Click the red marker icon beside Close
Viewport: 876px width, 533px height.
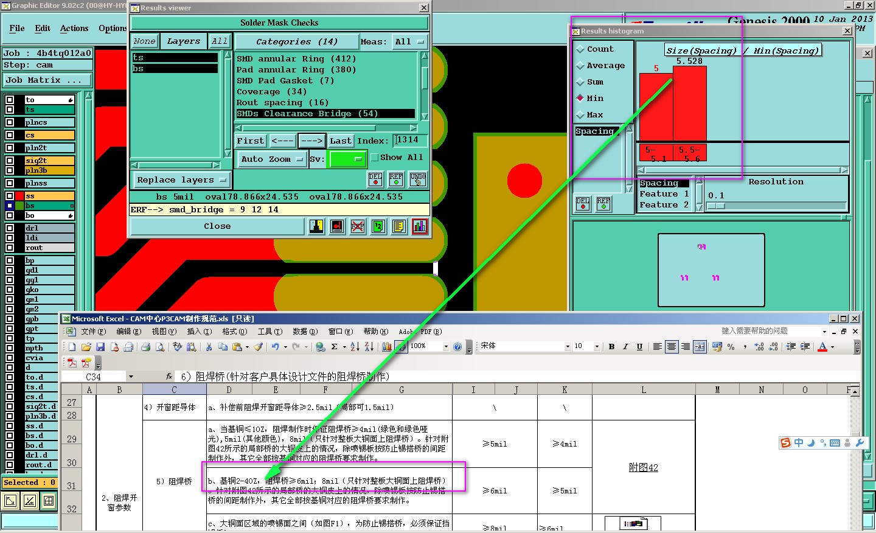(337, 226)
